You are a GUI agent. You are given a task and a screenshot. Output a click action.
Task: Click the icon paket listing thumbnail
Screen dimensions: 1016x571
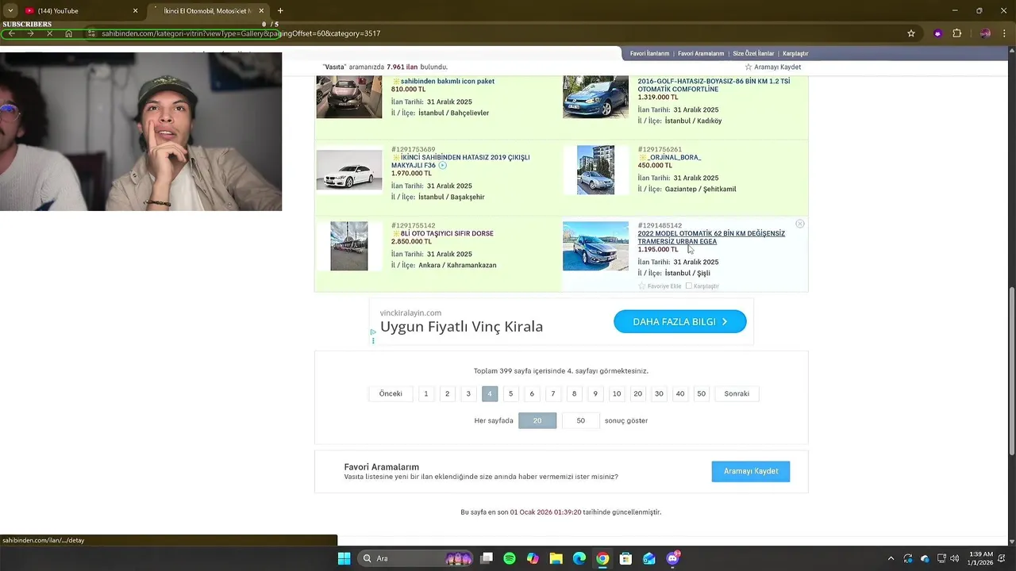(x=349, y=97)
